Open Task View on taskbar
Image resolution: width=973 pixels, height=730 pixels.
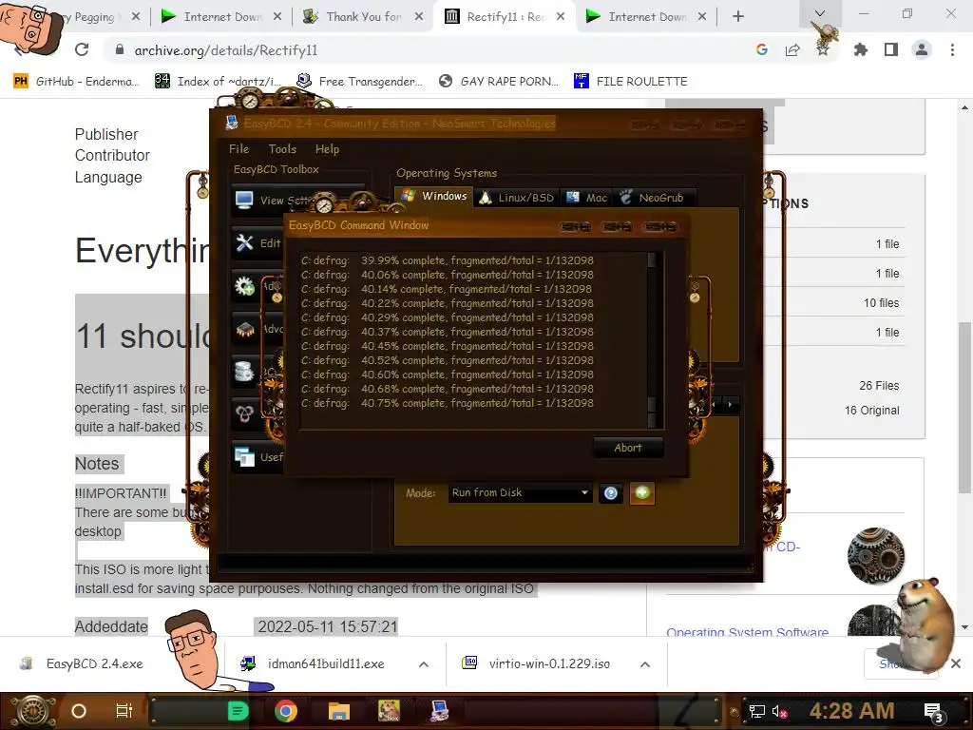124,711
